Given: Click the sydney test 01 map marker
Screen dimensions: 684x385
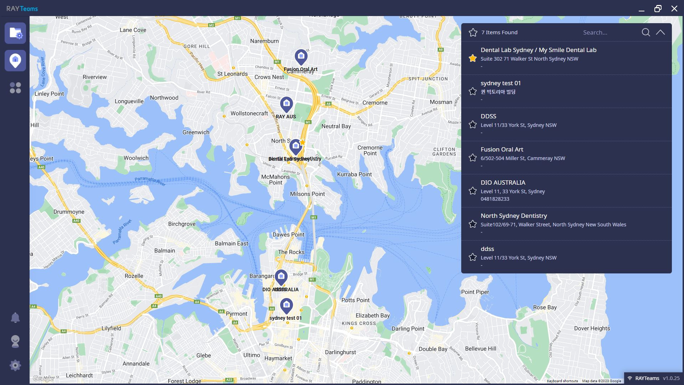Looking at the screenshot, I should [286, 305].
